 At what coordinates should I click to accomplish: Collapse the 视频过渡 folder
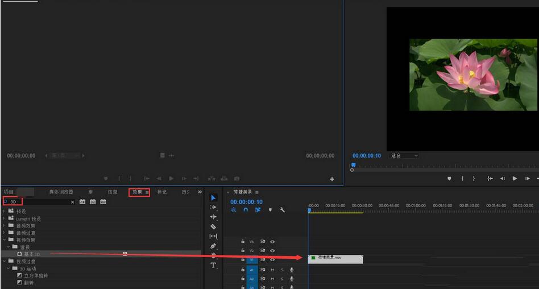pos(4,262)
